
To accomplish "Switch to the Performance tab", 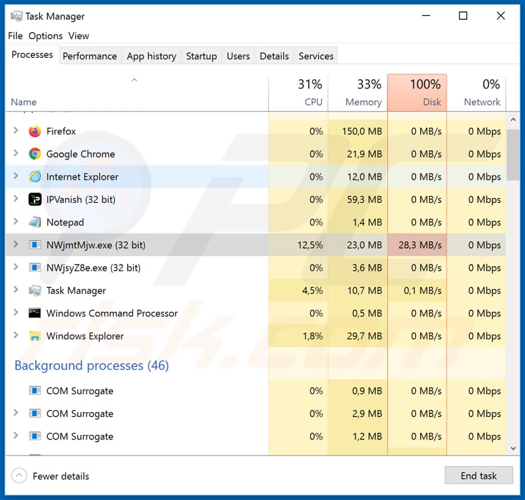I will [x=90, y=56].
